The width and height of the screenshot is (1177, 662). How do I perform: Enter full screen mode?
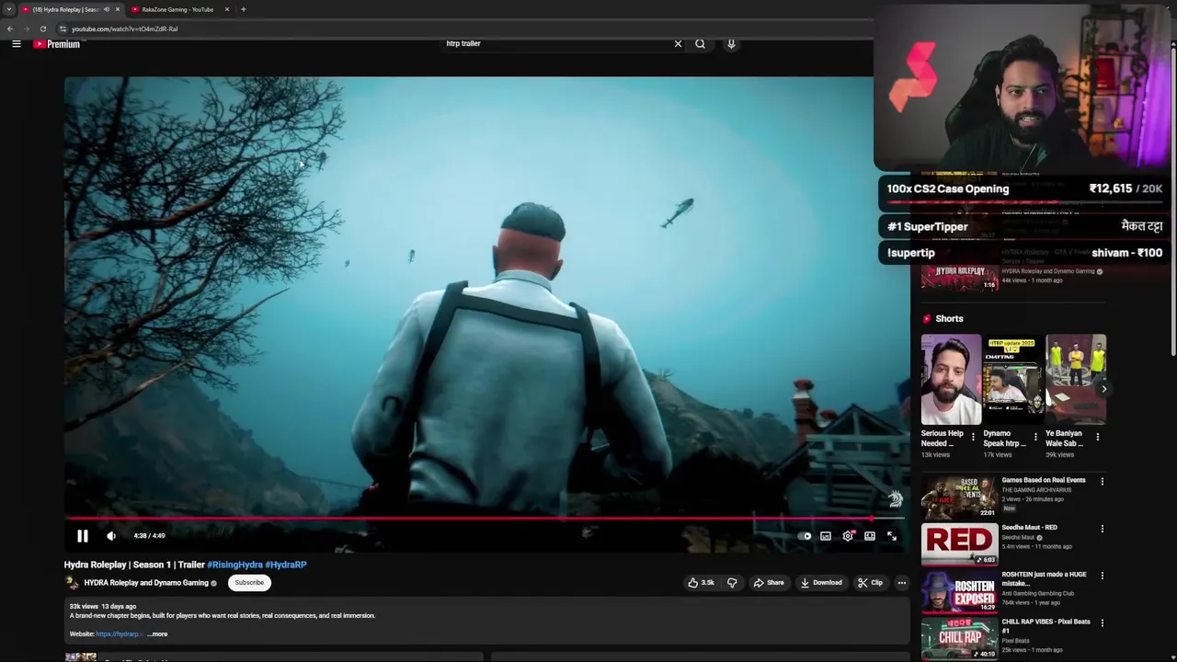point(892,536)
